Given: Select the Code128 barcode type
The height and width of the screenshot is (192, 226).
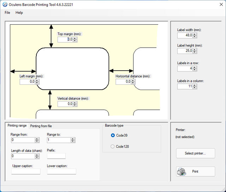Looking at the screenshot, I should tap(113, 146).
